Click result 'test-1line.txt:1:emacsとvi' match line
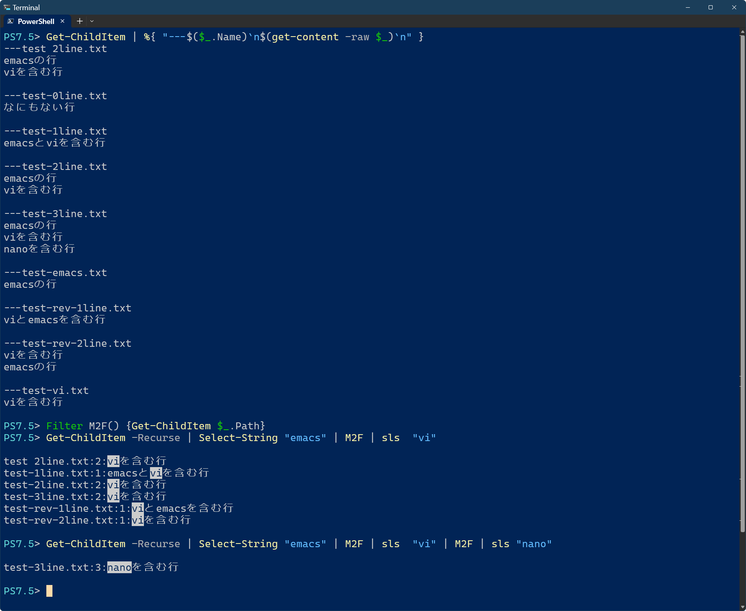This screenshot has width=746, height=611. click(107, 473)
